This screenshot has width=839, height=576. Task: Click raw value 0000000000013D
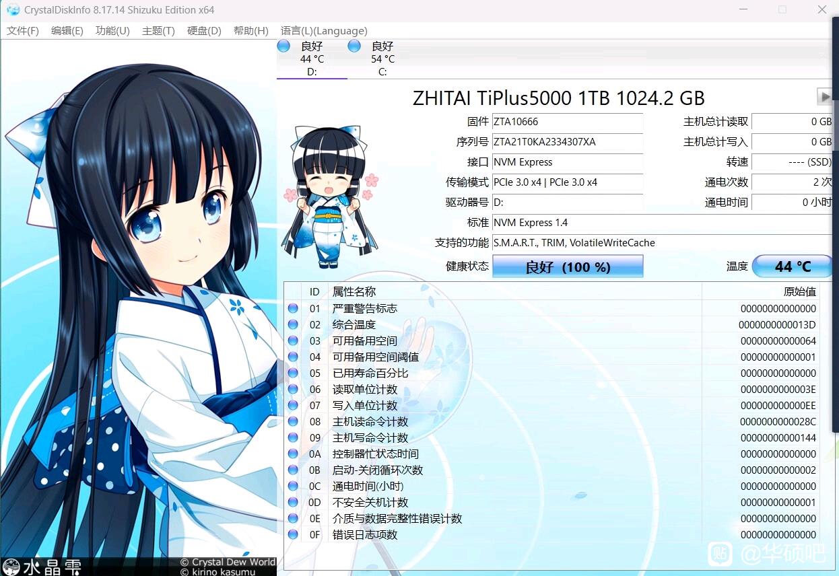778,324
